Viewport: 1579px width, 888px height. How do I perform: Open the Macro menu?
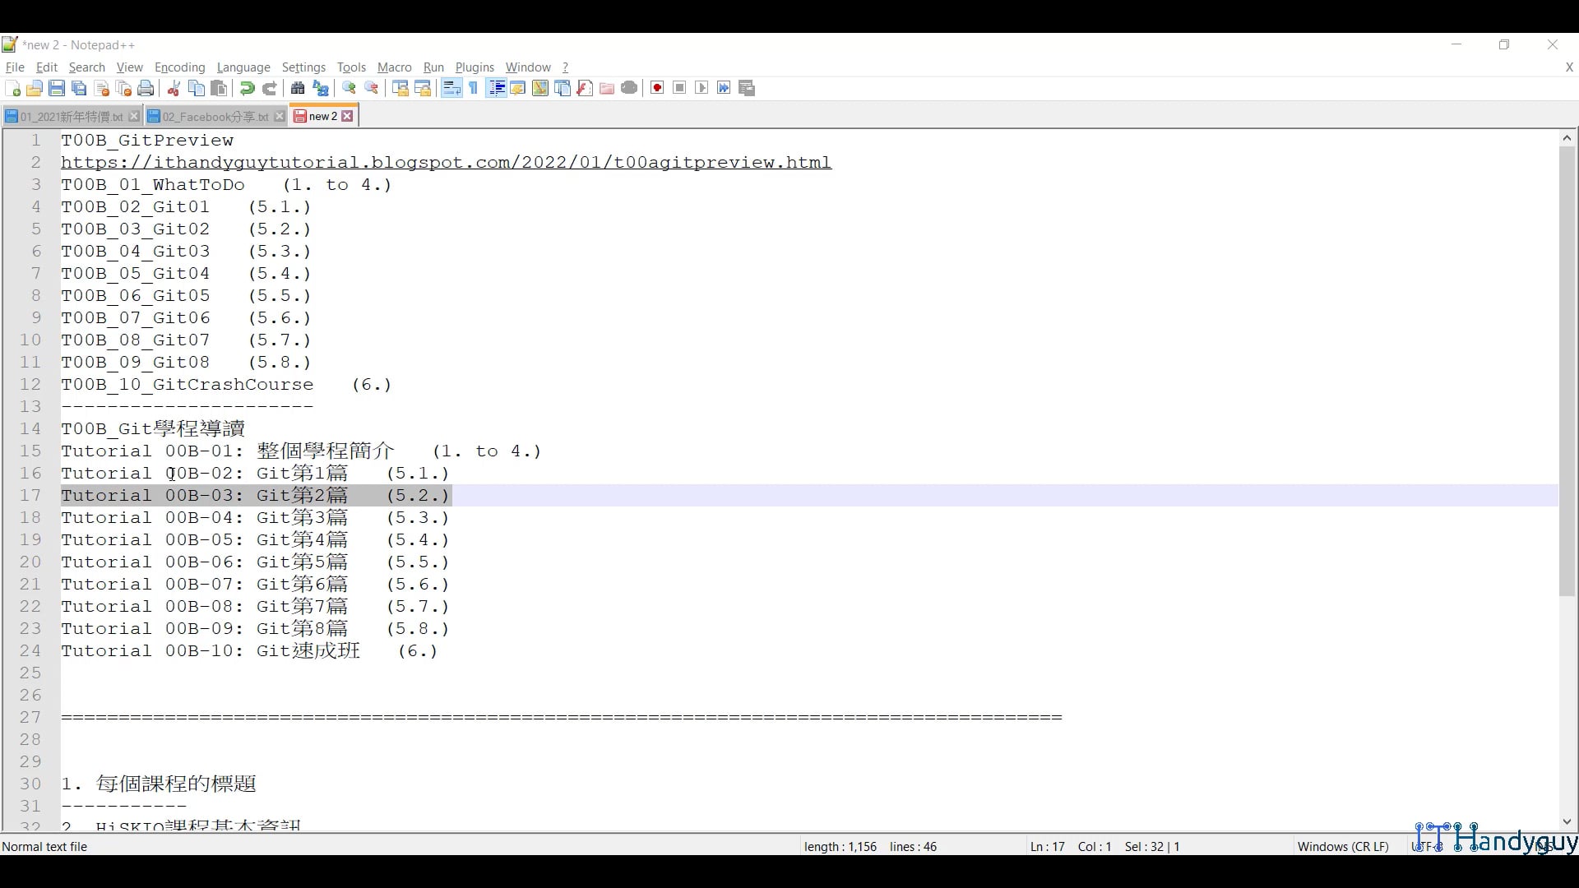point(394,67)
